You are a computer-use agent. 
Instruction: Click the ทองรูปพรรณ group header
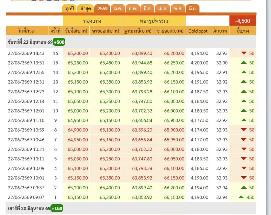[x=154, y=21]
